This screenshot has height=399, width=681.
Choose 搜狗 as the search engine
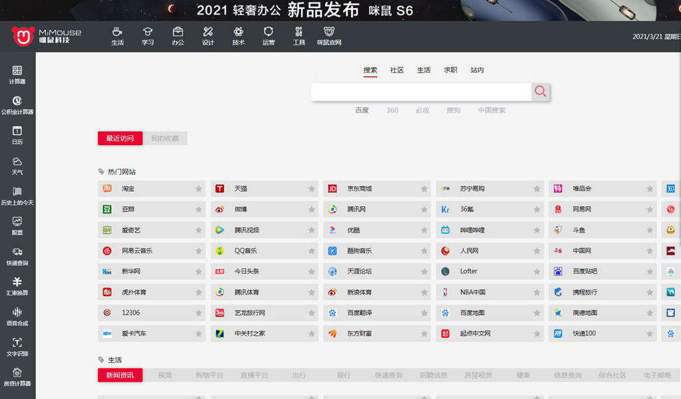pyautogui.click(x=454, y=110)
